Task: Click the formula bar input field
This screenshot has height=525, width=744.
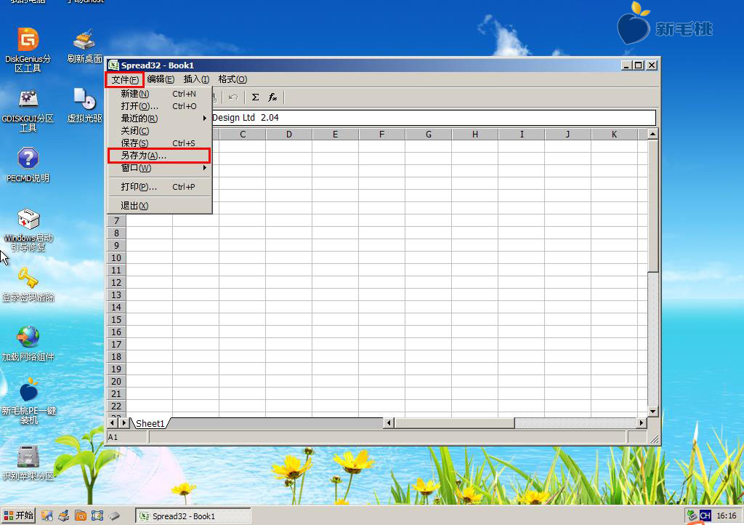Action: 433,118
